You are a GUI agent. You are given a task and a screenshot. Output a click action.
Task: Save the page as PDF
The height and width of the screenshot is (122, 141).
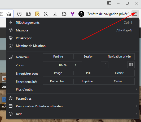pos(89,73)
